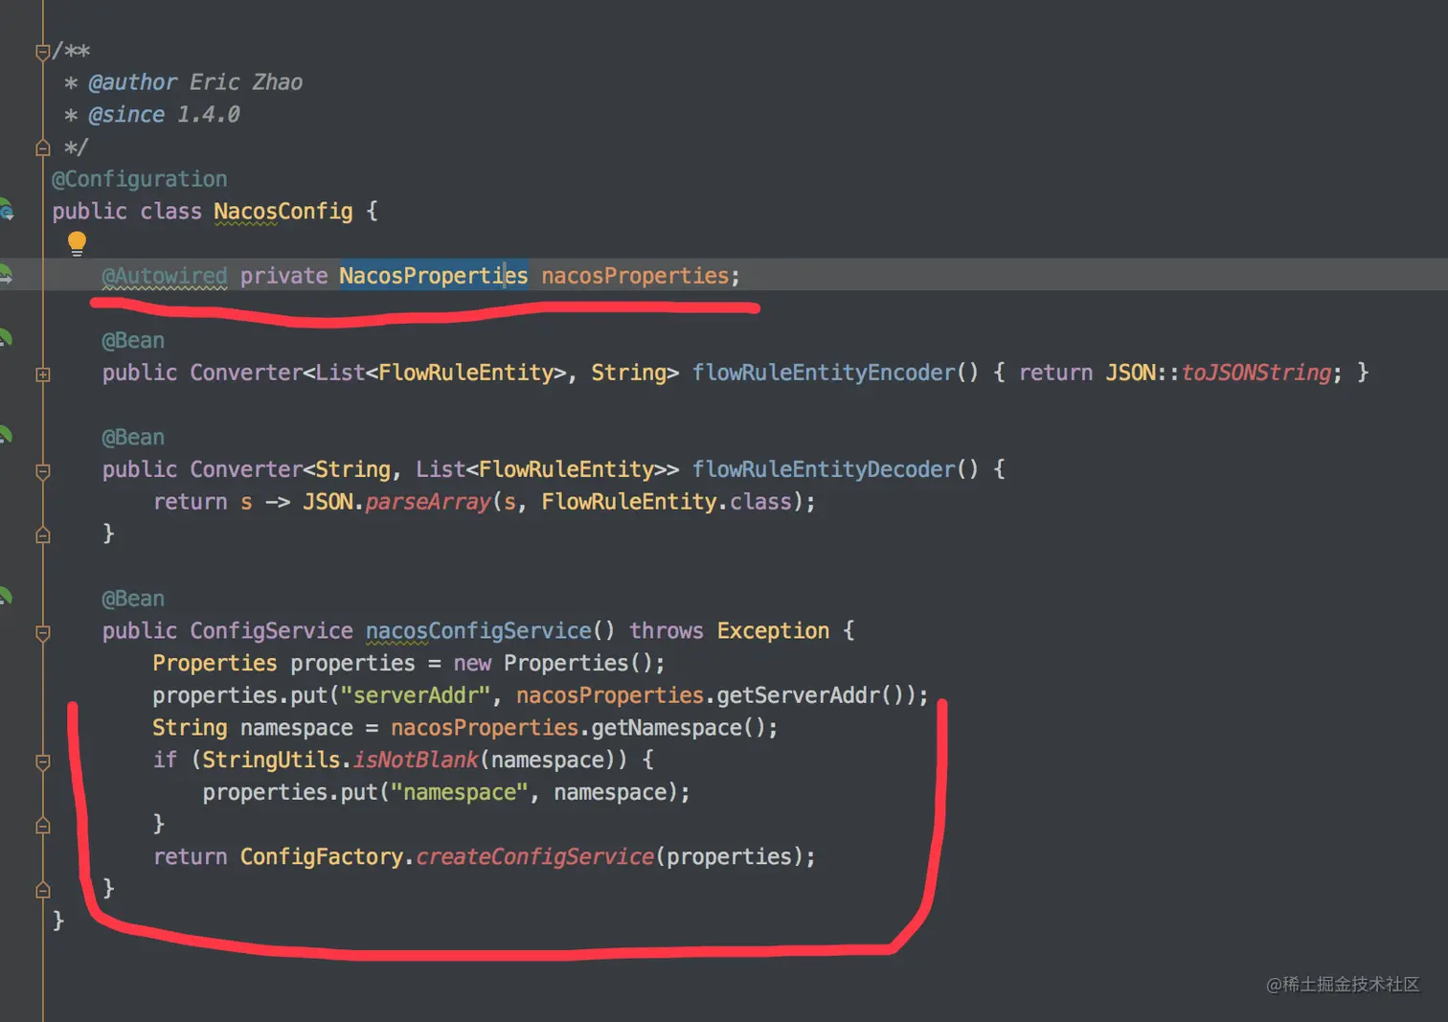1448x1022 pixels.
Task: Click the createConfigService method call
Action: pos(535,856)
